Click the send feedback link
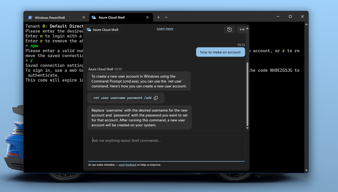The width and height of the screenshot is (338, 192). click(128, 165)
